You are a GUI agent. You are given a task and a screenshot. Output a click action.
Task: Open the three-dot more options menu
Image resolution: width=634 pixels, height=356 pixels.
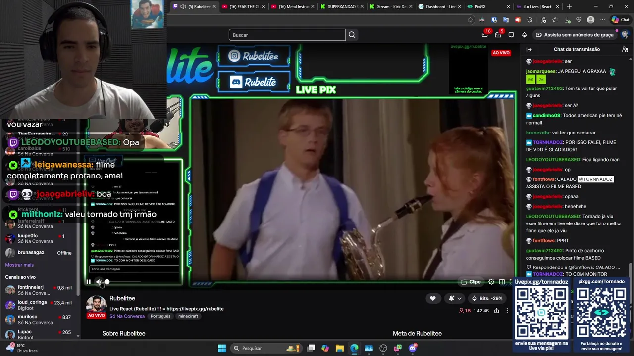[507, 311]
